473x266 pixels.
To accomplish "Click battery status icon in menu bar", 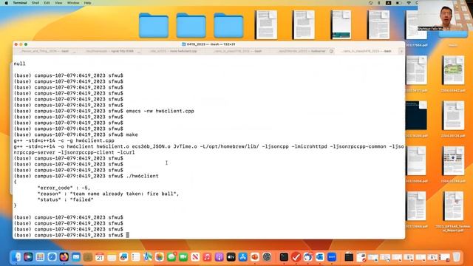I will tap(398, 3).
